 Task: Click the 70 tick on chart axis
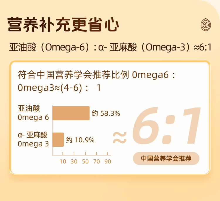click(x=97, y=161)
